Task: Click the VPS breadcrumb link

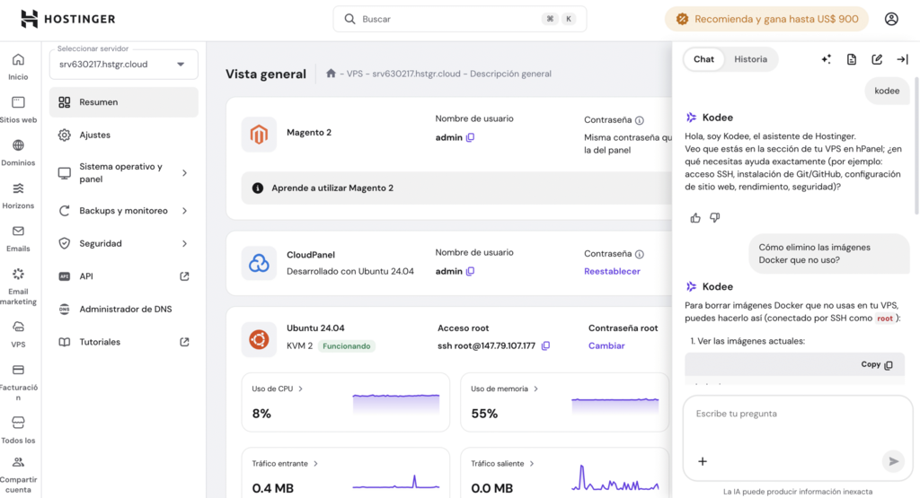Action: point(354,74)
